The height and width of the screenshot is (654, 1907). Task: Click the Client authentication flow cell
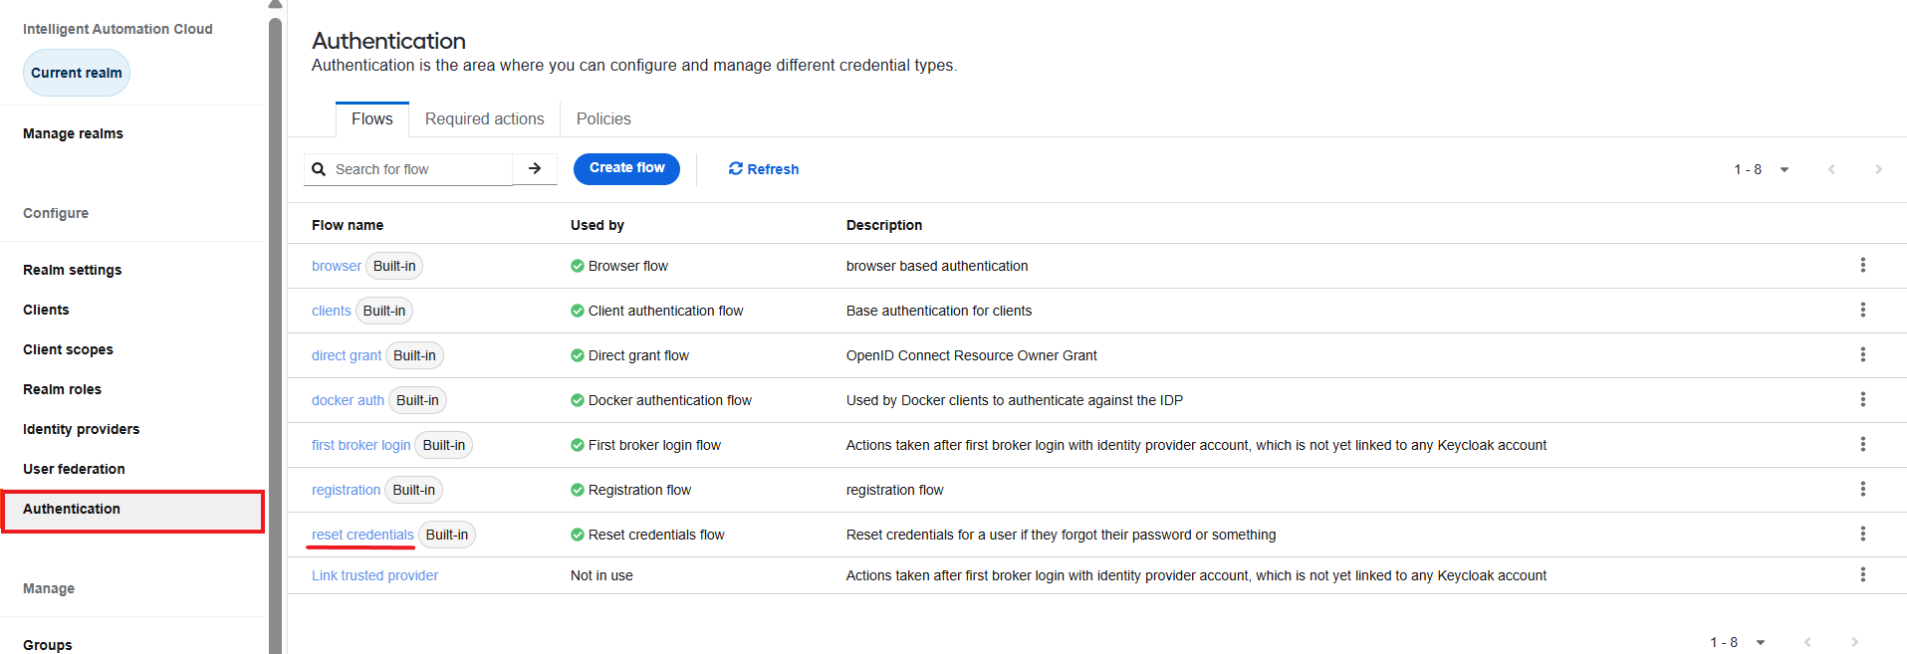[x=657, y=311]
